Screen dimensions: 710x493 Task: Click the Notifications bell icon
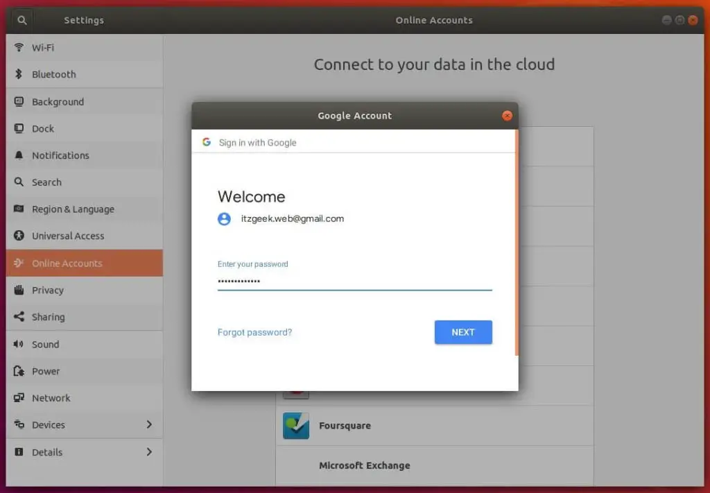pyautogui.click(x=19, y=155)
